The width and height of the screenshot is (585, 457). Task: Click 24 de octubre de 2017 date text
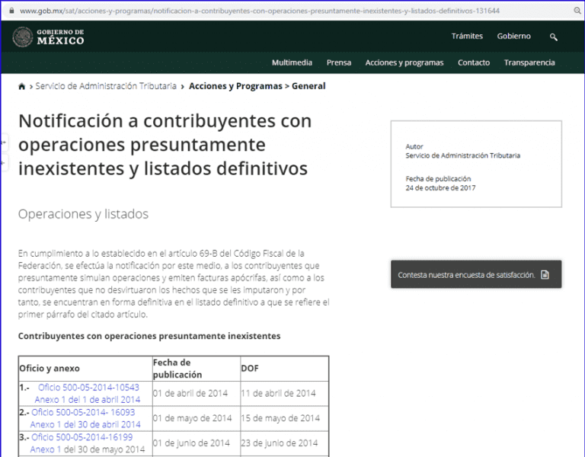pyautogui.click(x=440, y=188)
